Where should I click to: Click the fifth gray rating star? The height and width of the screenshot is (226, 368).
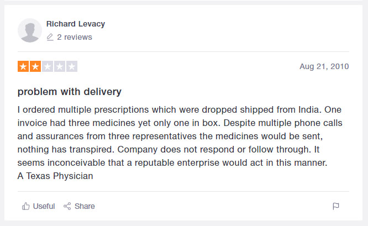(x=71, y=67)
